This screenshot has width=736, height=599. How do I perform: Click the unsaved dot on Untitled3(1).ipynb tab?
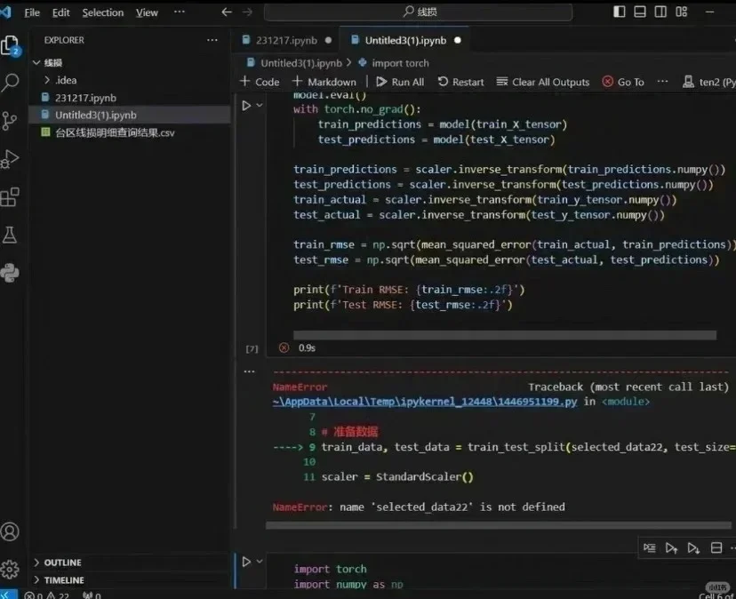click(x=458, y=40)
